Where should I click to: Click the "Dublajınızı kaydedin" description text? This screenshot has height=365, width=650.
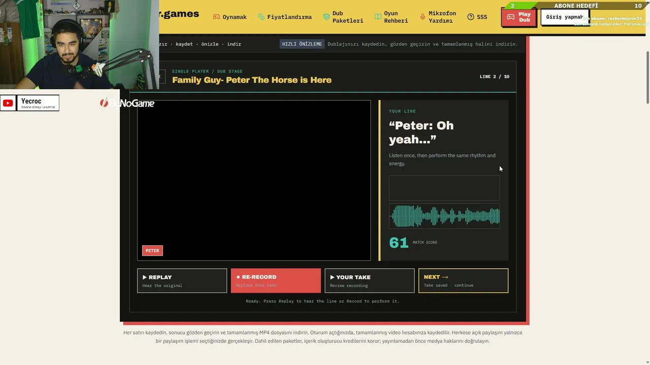422,44
